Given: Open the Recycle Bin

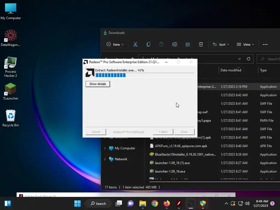Looking at the screenshot, I should pos(11,118).
